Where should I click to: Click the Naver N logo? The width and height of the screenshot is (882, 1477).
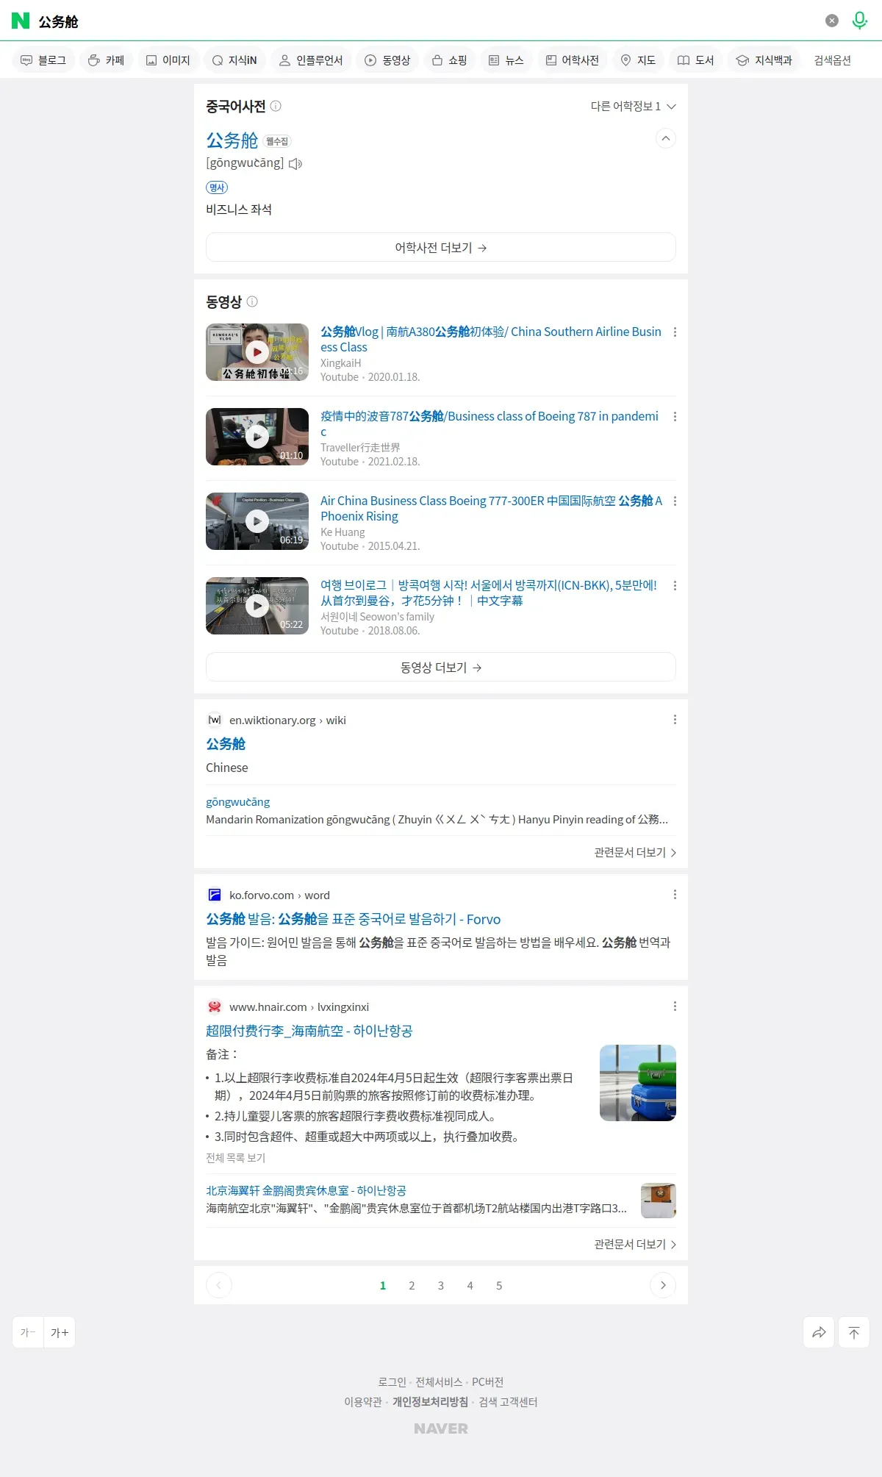(x=21, y=21)
